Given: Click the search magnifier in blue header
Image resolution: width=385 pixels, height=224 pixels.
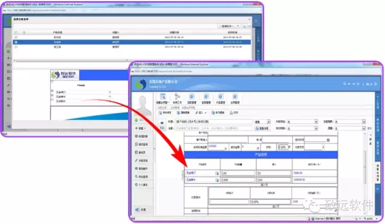Looking at the screenshot, I should (x=345, y=84).
